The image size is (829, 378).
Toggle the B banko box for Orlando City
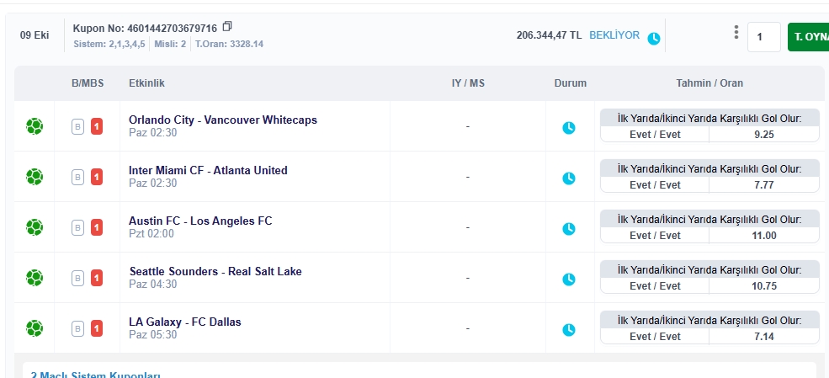[x=78, y=127]
